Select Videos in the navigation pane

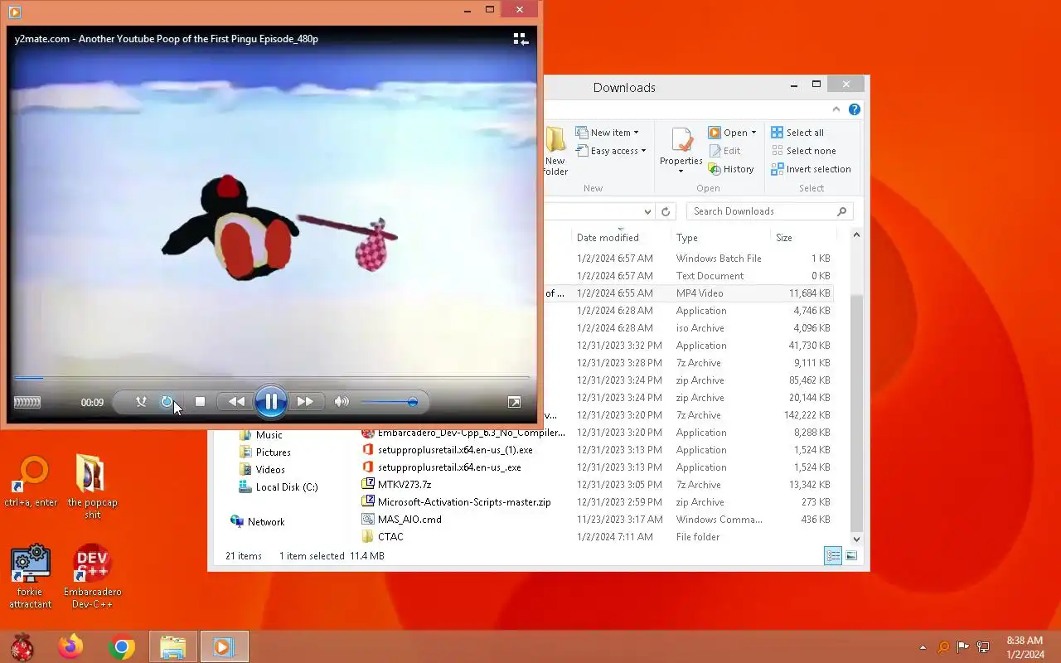(262, 470)
